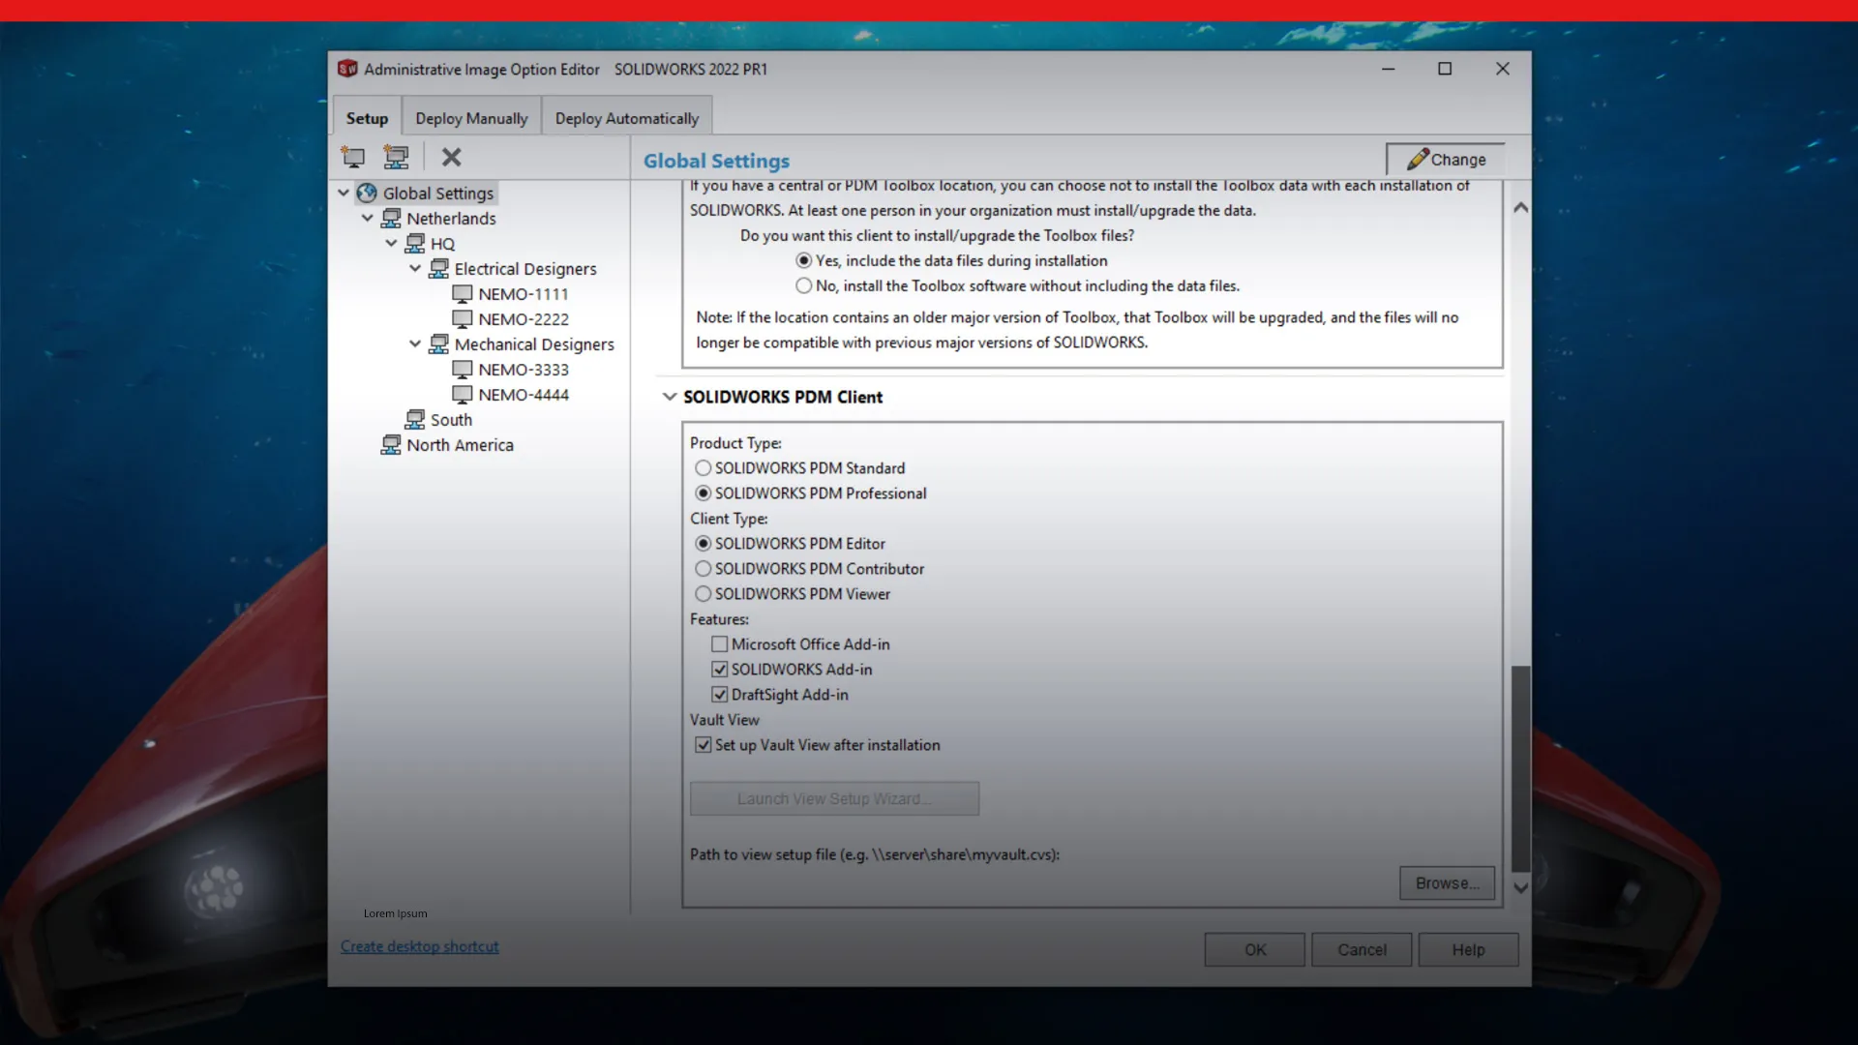Click the Add New Group toolbar icon

click(x=396, y=157)
